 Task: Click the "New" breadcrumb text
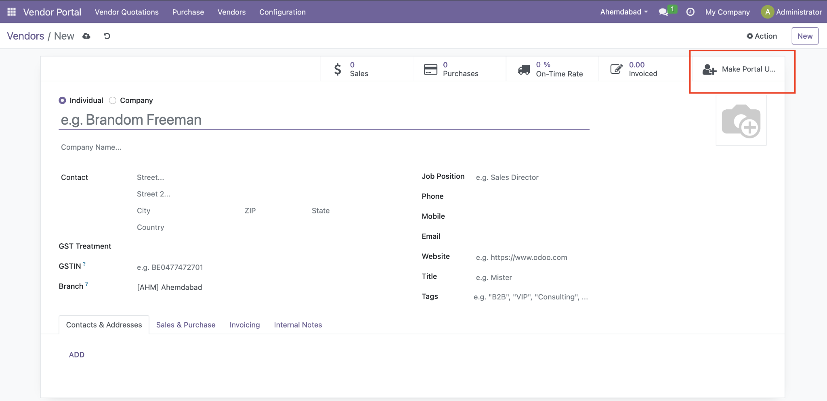pyautogui.click(x=64, y=36)
